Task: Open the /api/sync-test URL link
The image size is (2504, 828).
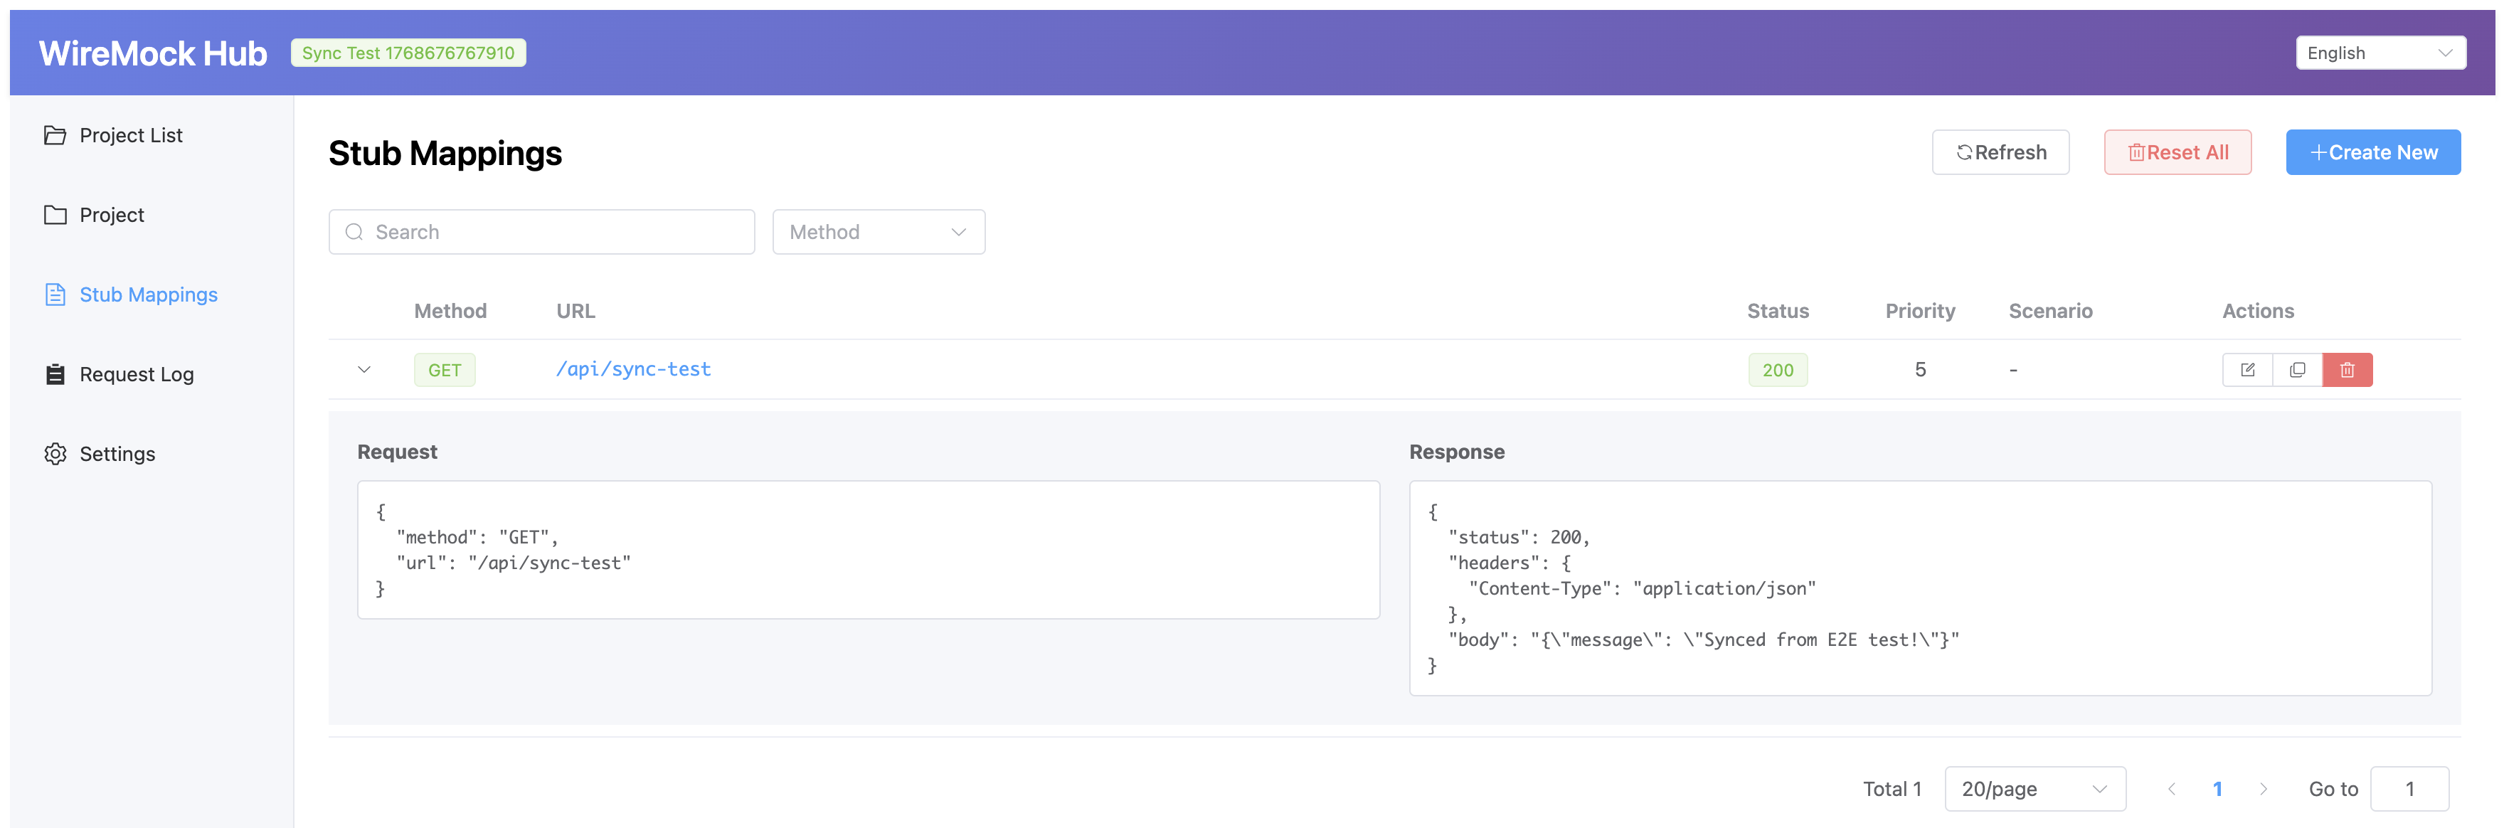Action: click(633, 369)
